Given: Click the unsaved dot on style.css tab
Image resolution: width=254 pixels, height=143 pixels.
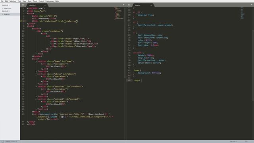Looking at the screenshot, I should point(151,5).
